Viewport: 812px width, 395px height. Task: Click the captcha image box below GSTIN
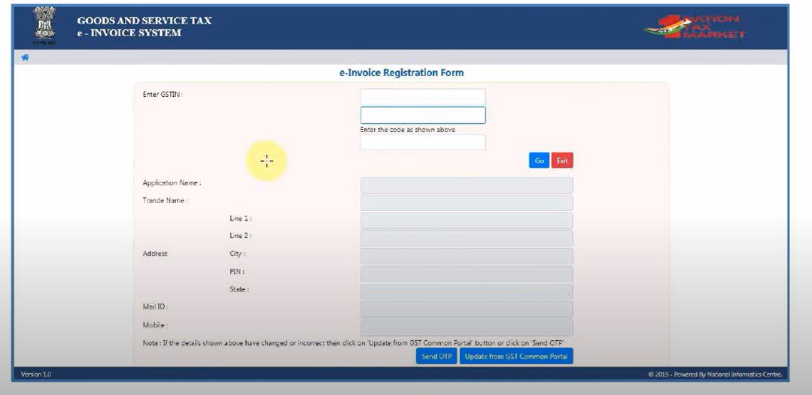coord(422,115)
